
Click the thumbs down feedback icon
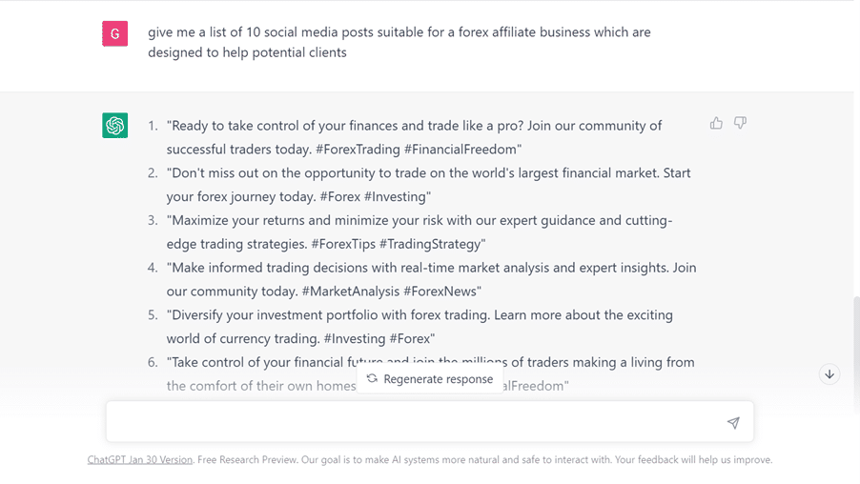pos(740,123)
